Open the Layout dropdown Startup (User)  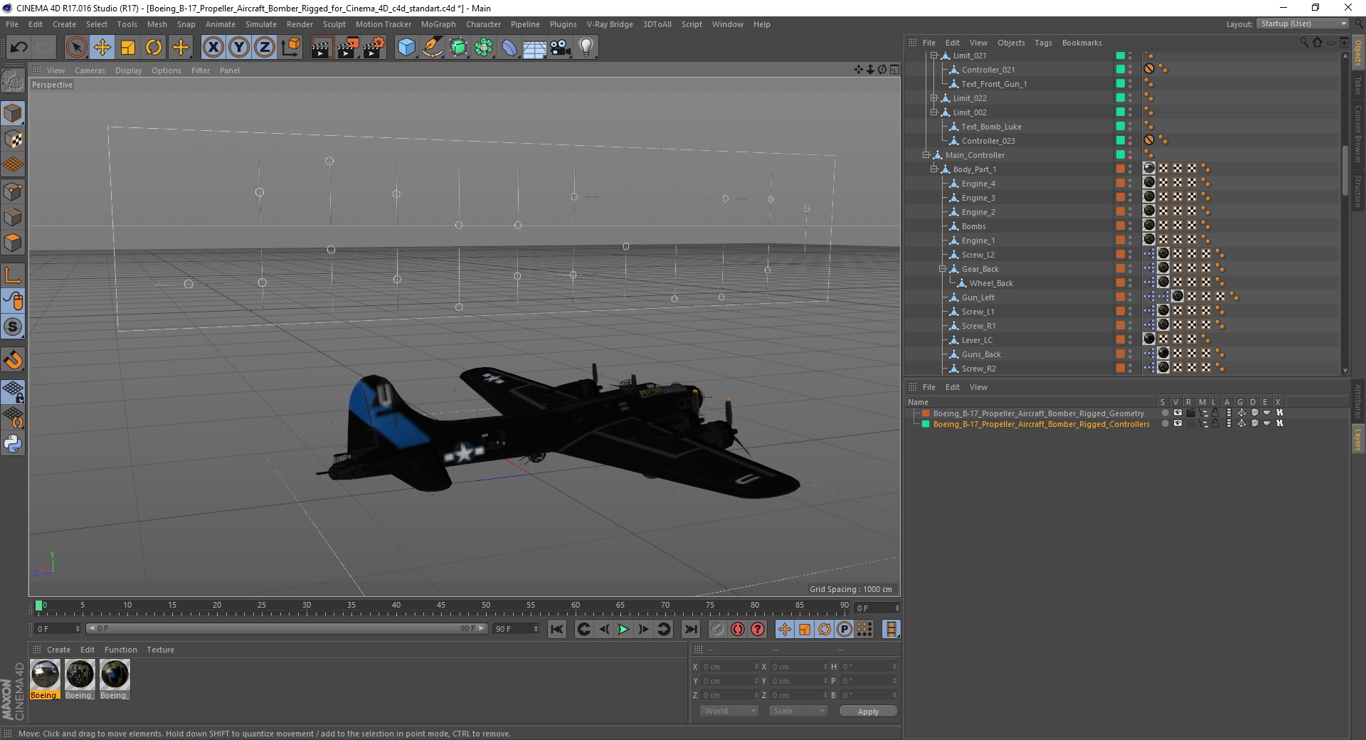click(x=1303, y=23)
